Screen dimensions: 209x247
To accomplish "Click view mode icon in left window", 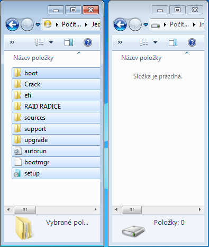I will [x=40, y=42].
